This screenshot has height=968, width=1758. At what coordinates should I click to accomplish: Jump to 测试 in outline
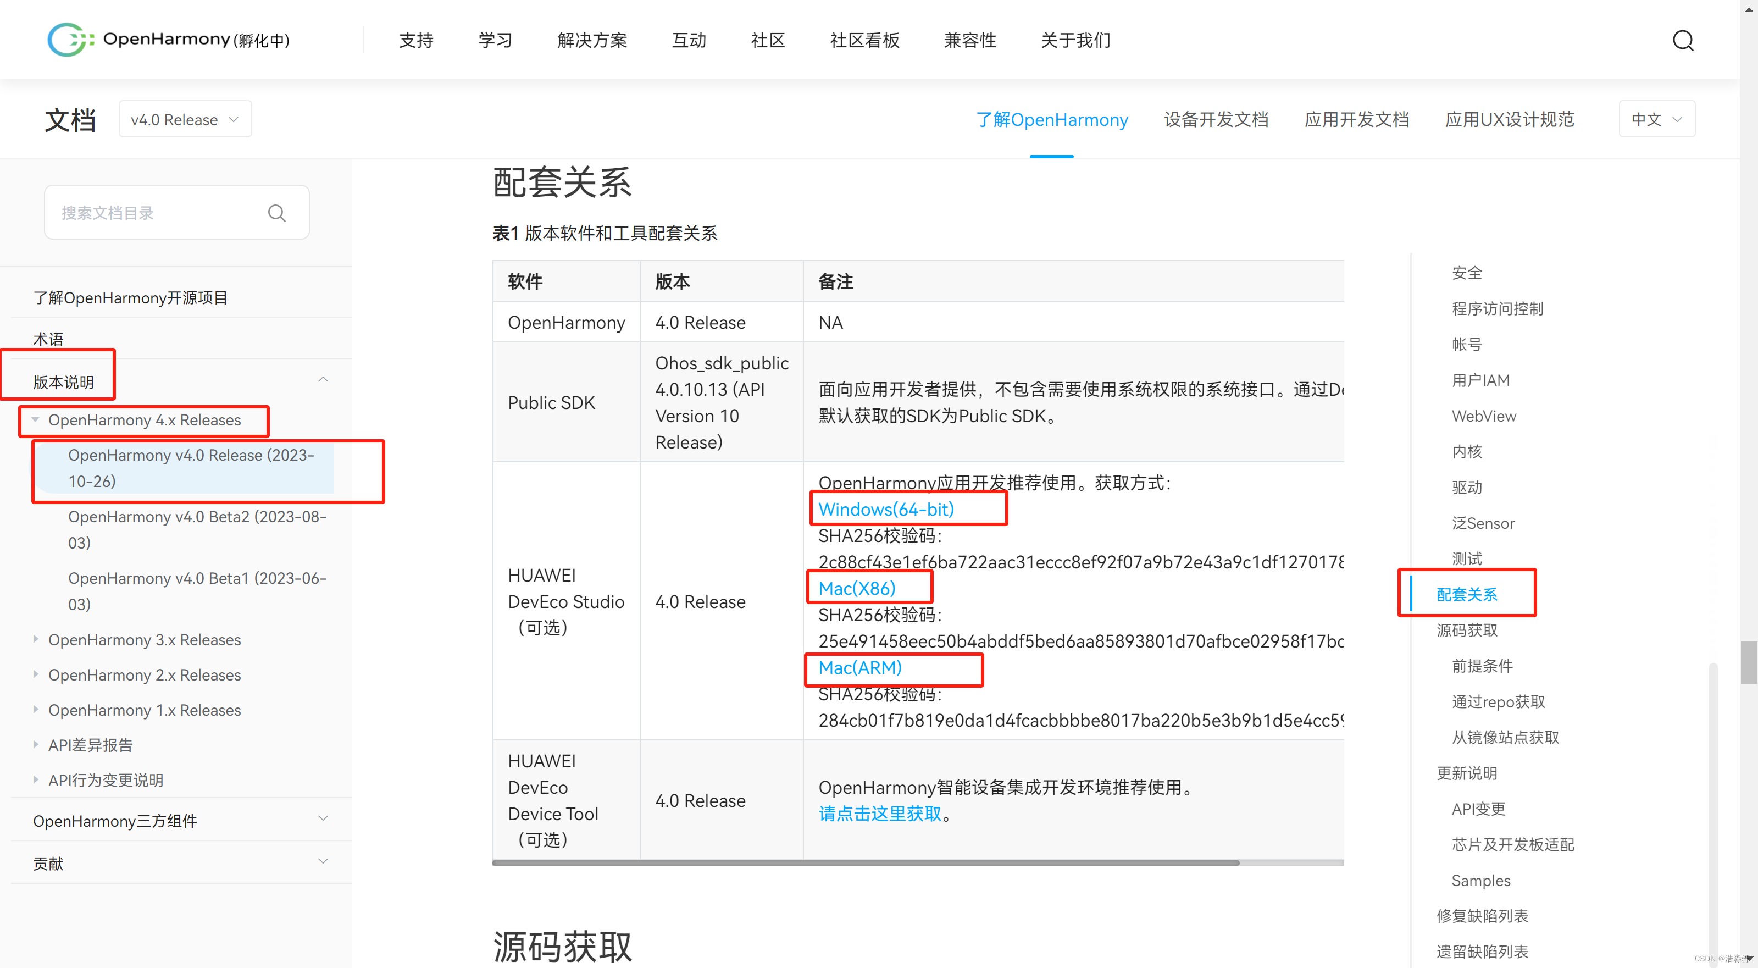(x=1467, y=558)
